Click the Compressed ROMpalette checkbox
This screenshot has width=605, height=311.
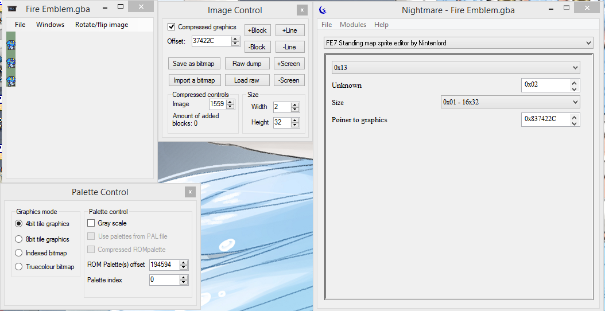point(91,249)
